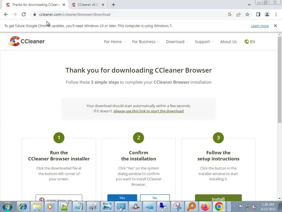Click 'please use this link to start the download'

point(148,111)
